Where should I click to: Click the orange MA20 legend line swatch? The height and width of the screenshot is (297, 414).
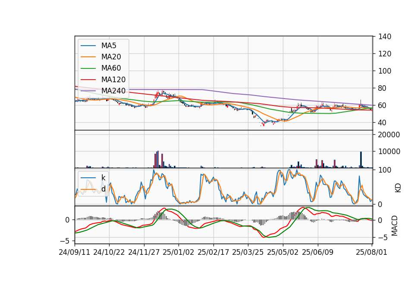click(x=88, y=57)
